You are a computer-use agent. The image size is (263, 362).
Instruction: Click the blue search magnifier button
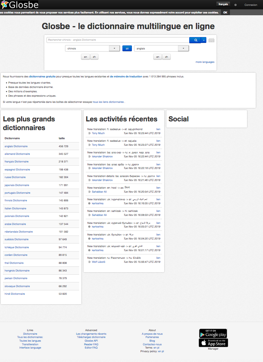point(195,40)
